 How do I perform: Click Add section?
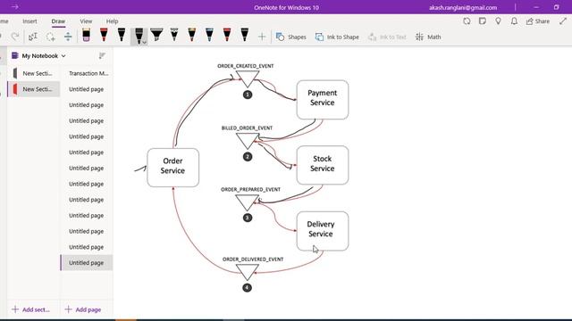click(x=31, y=309)
